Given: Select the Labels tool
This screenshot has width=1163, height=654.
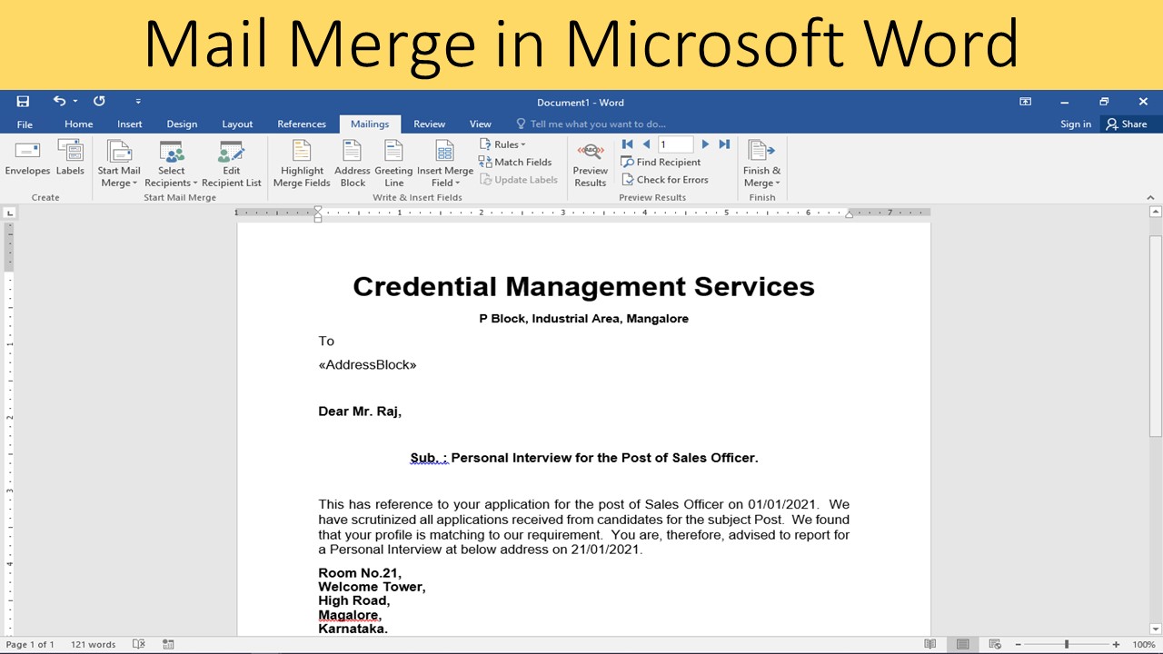Looking at the screenshot, I should tap(70, 162).
